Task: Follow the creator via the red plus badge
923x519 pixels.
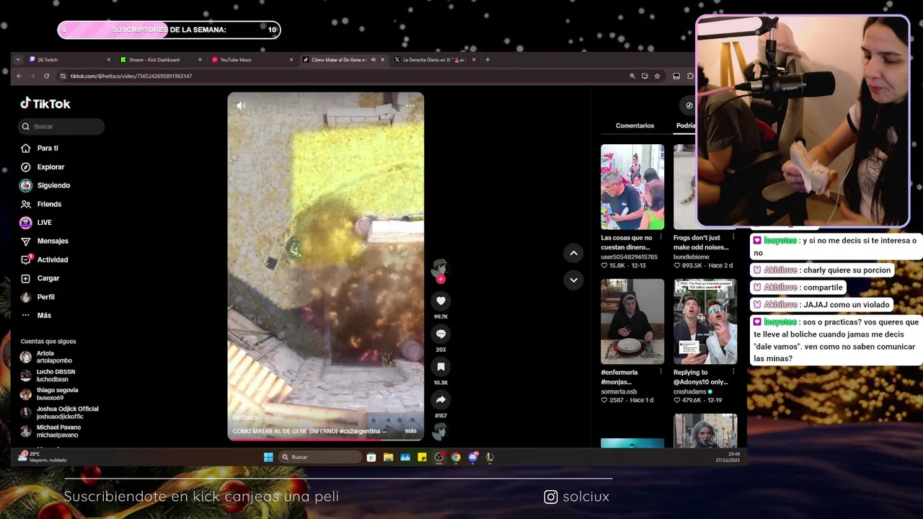Action: 441,280
